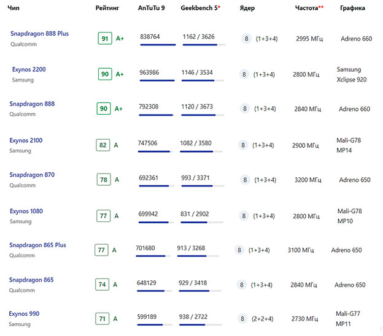Select the Mali-G78 MP10 graphics cell
This screenshot has height=336, width=383.
349,216
